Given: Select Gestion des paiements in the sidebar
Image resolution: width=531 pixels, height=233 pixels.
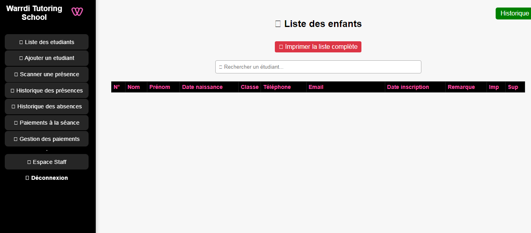Looking at the screenshot, I should tap(46, 139).
